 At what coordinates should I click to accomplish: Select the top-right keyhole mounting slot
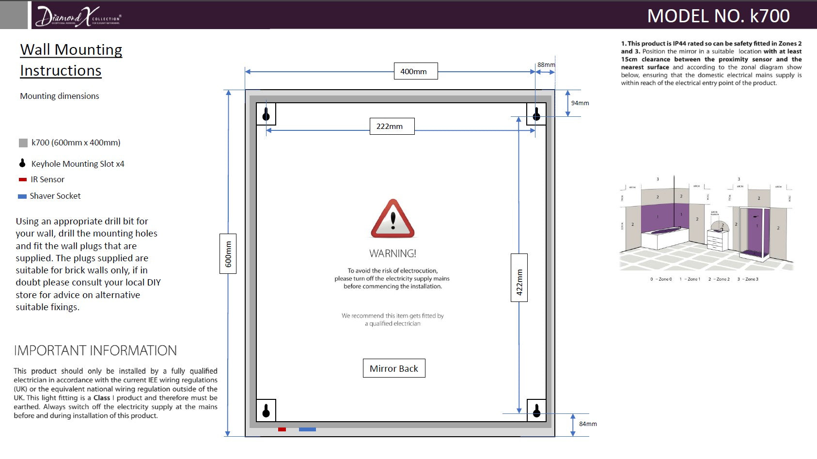[536, 114]
